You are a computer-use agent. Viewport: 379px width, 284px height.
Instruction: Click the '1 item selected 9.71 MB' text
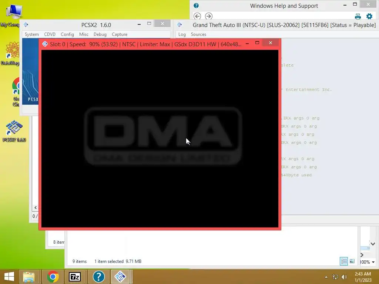tap(118, 261)
